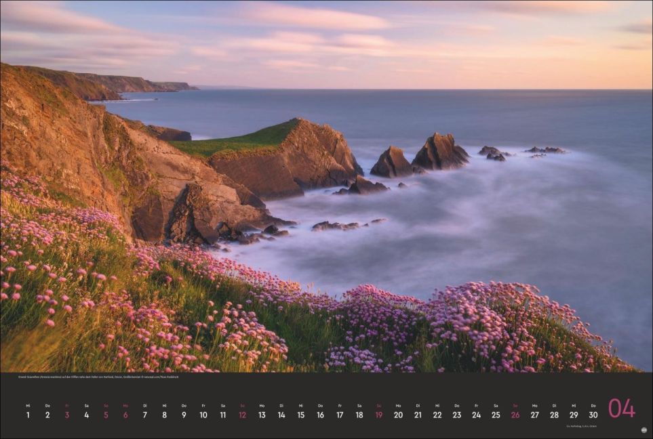Choose Sunday the 5th in pink

coord(106,415)
